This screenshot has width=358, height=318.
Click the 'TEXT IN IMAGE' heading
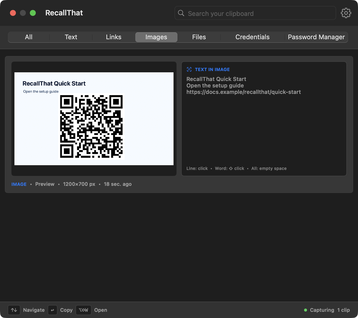click(212, 70)
